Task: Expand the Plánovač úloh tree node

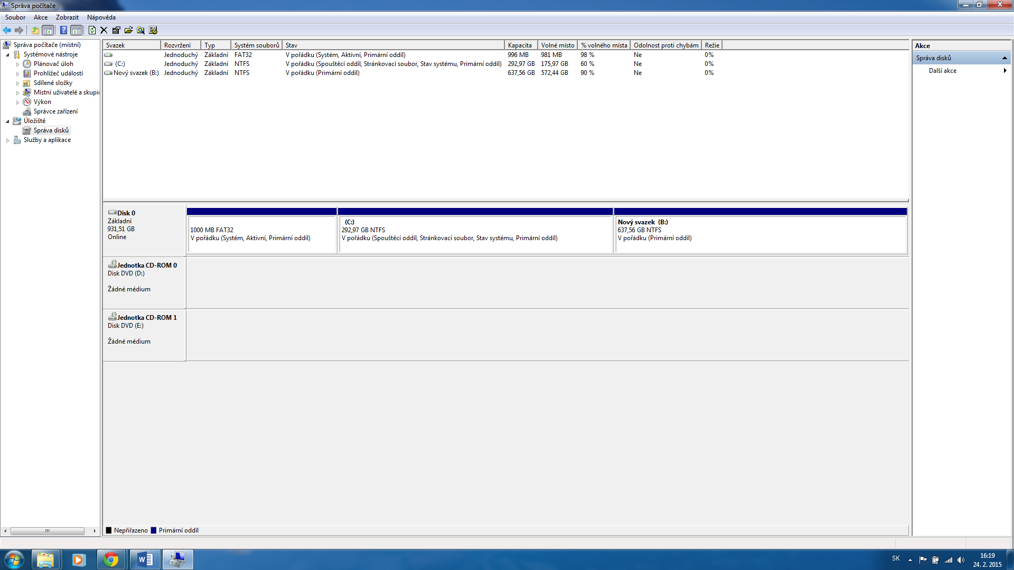Action: coord(17,64)
